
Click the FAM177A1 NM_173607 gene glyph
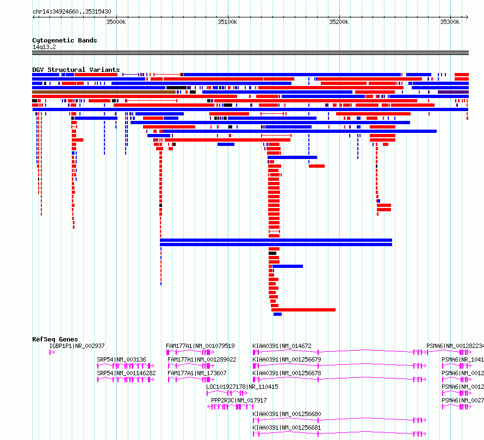point(191,380)
